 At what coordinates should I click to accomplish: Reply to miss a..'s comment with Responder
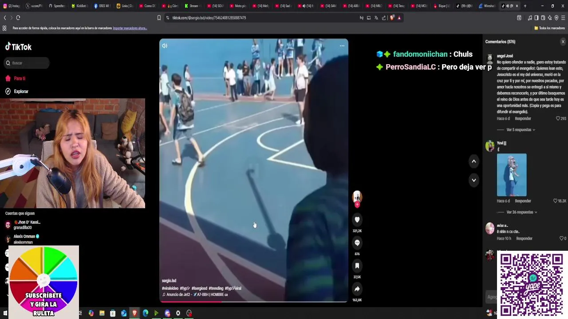click(524, 238)
